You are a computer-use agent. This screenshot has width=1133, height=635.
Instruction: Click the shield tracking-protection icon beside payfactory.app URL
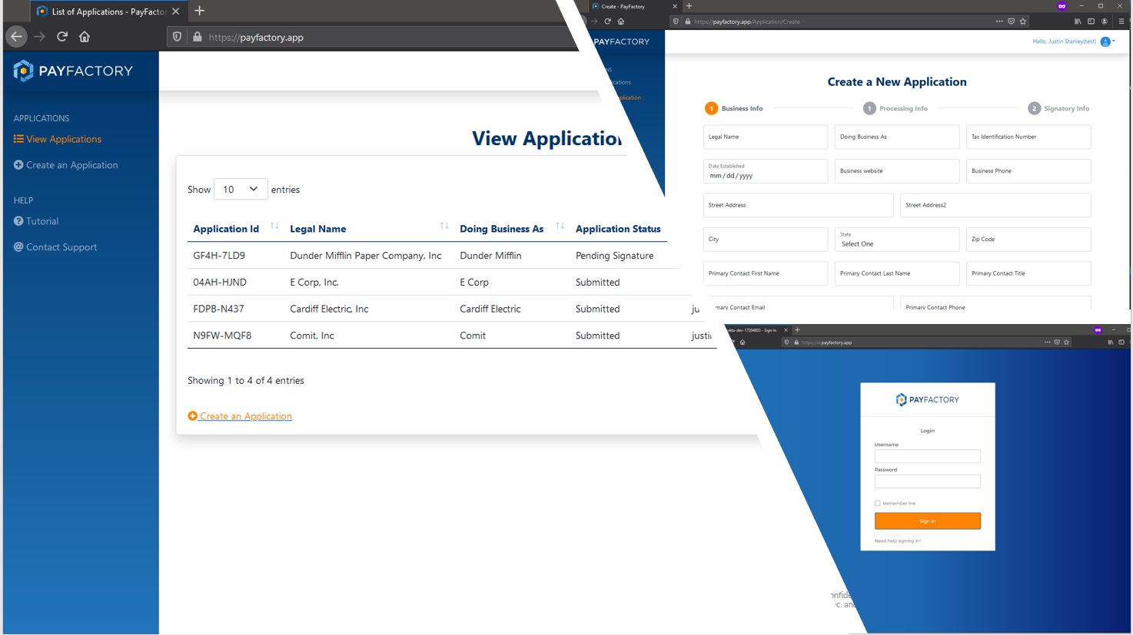pyautogui.click(x=177, y=37)
